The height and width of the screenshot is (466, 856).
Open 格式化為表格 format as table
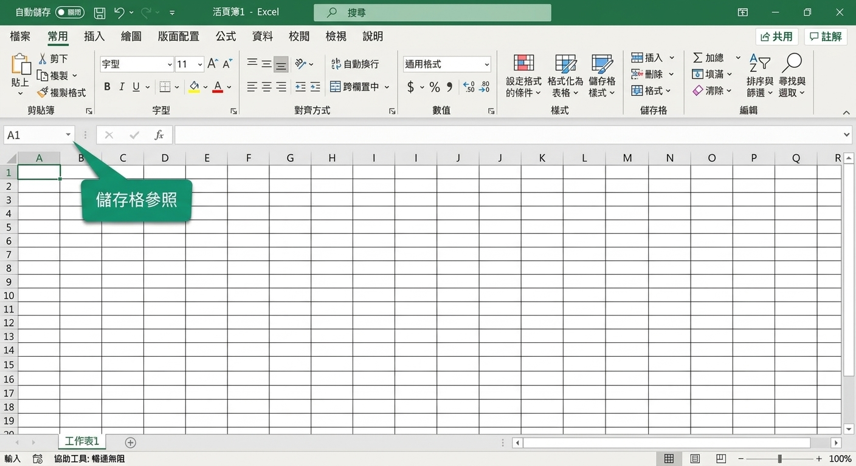565,76
